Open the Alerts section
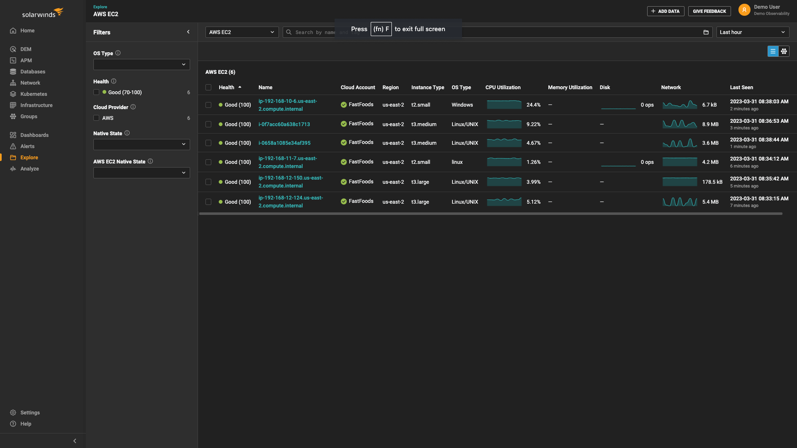The height and width of the screenshot is (448, 797). (28, 146)
